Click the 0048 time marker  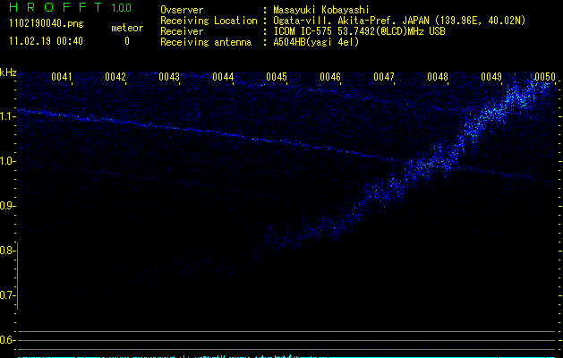pos(438,77)
